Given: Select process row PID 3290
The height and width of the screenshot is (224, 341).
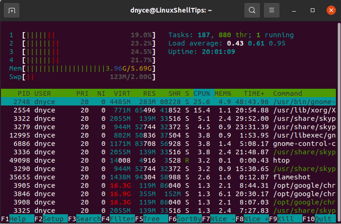Looking at the screenshot, I should click(168, 169).
